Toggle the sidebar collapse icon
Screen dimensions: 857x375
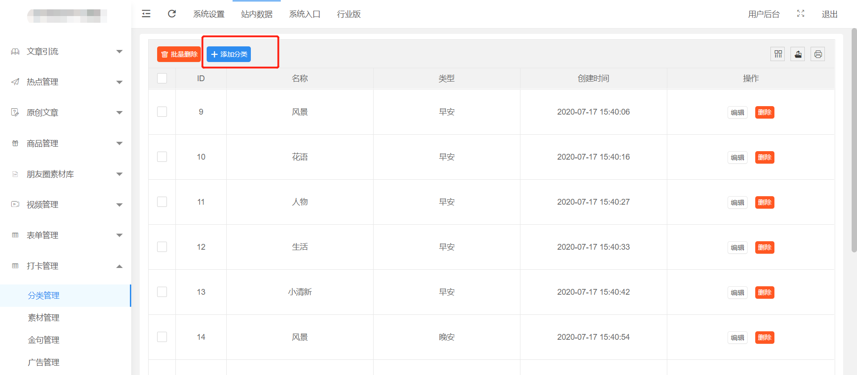tap(146, 14)
